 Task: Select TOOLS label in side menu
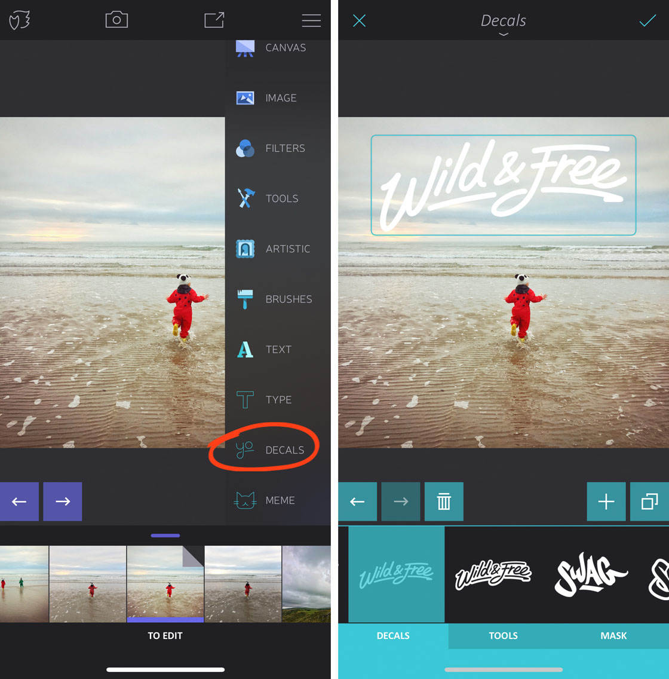tap(282, 198)
